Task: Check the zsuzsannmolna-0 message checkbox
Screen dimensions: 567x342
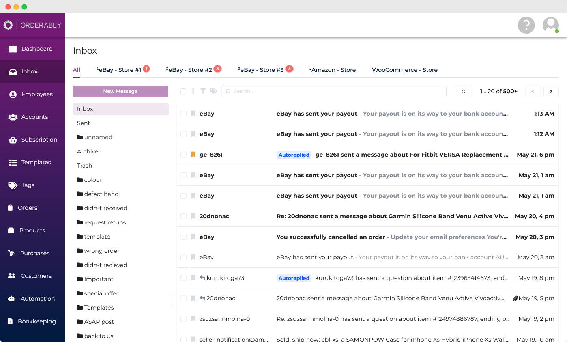Action: pos(183,319)
